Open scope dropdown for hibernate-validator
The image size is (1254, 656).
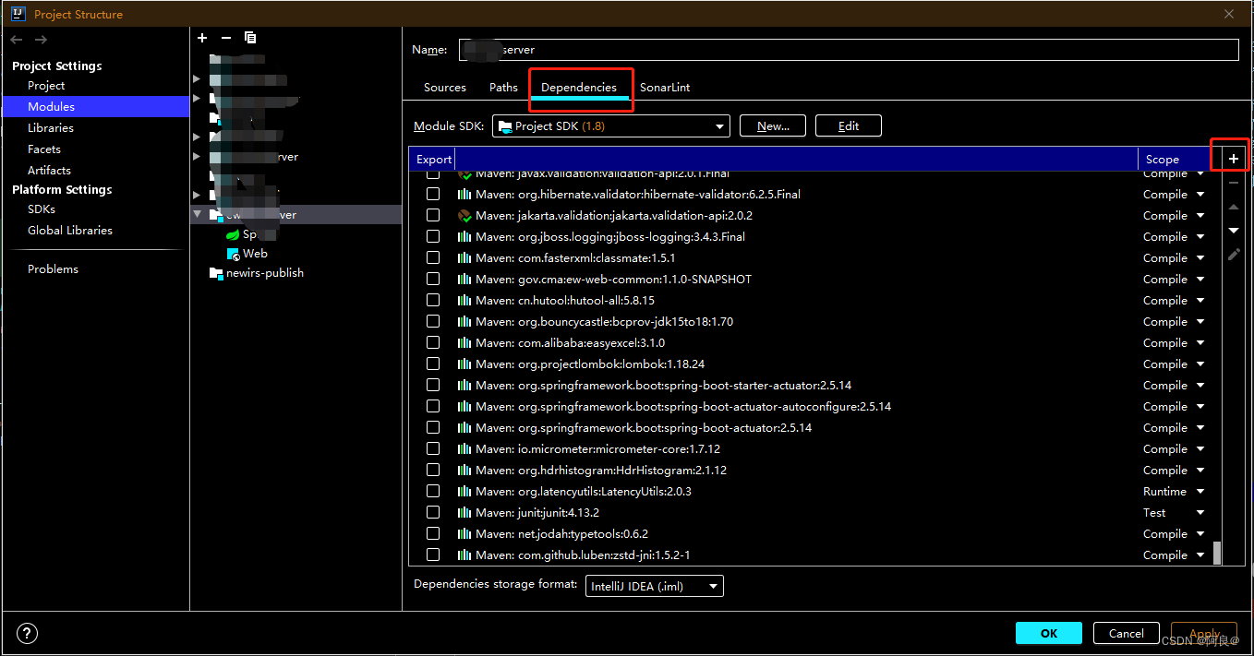1200,195
